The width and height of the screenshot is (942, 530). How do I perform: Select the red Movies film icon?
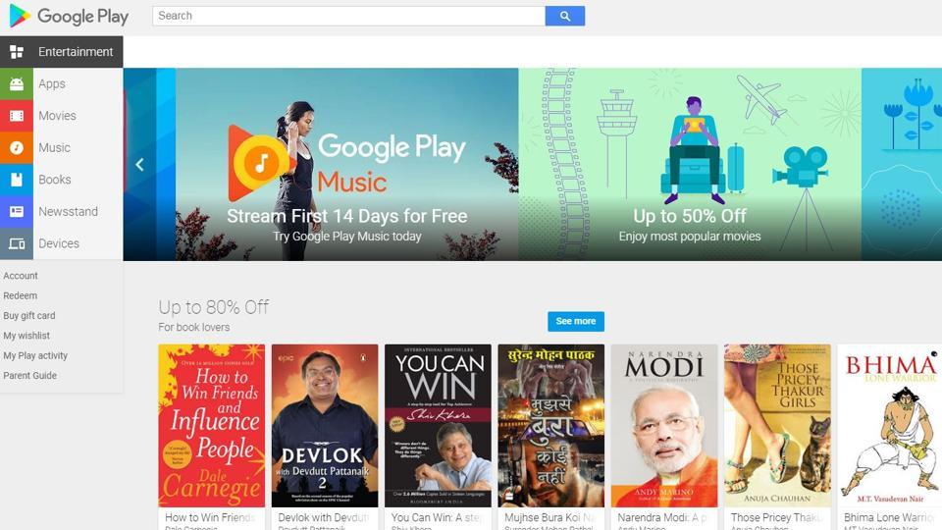click(x=17, y=116)
